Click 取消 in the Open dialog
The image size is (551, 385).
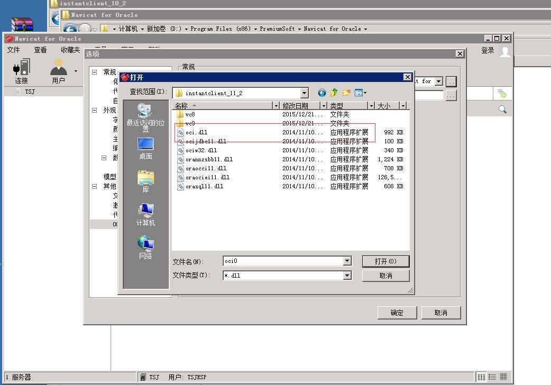[385, 276]
